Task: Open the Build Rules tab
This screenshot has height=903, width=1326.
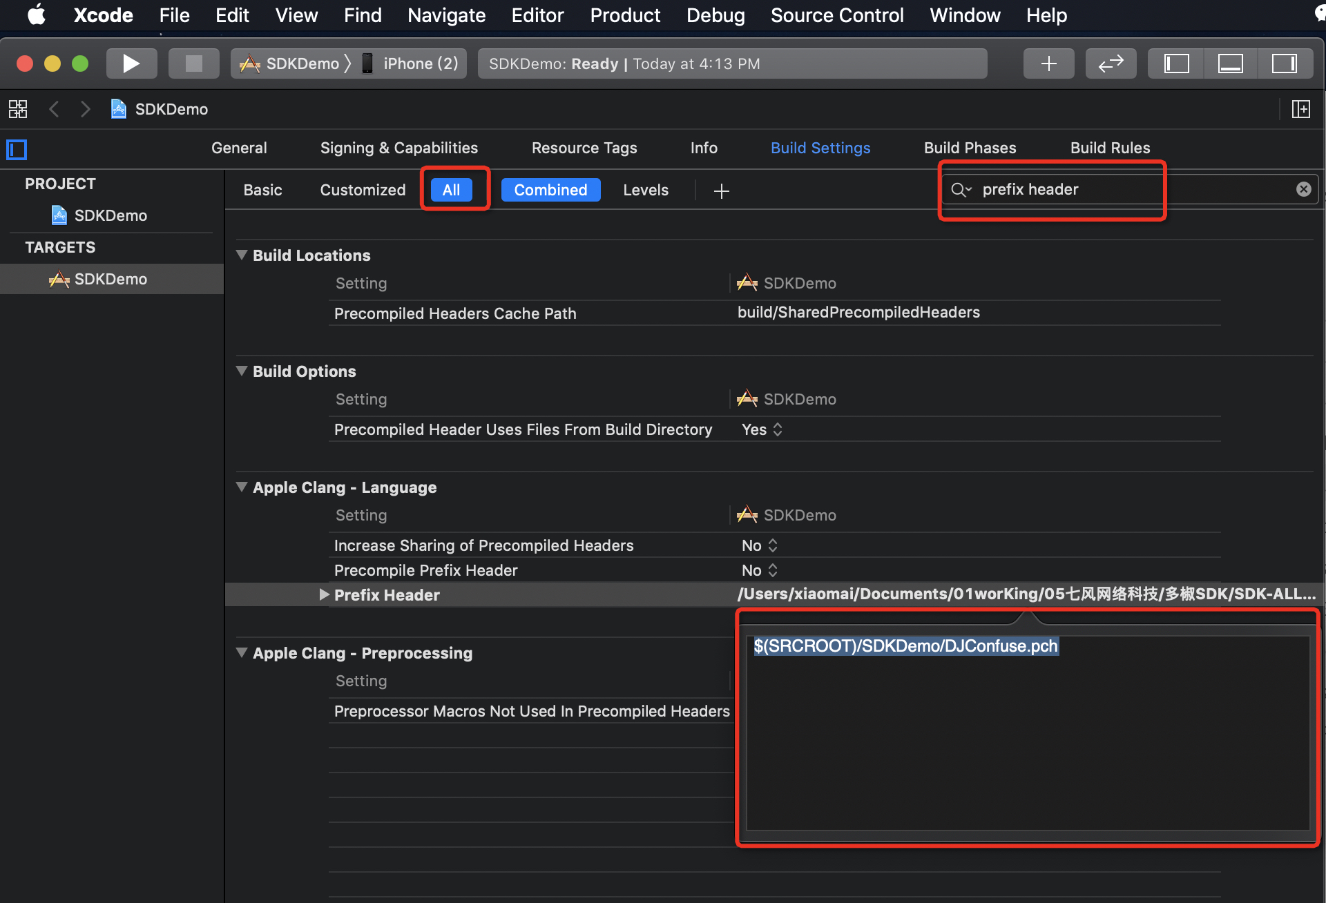Action: (x=1110, y=148)
